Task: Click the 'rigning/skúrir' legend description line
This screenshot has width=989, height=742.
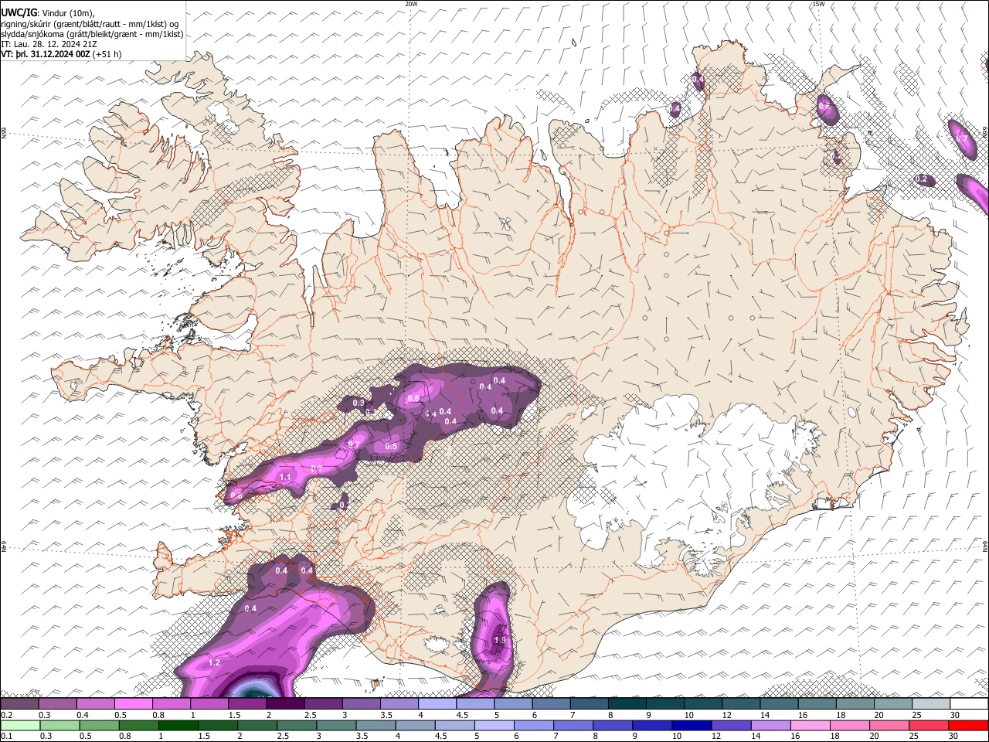Action: [90, 24]
